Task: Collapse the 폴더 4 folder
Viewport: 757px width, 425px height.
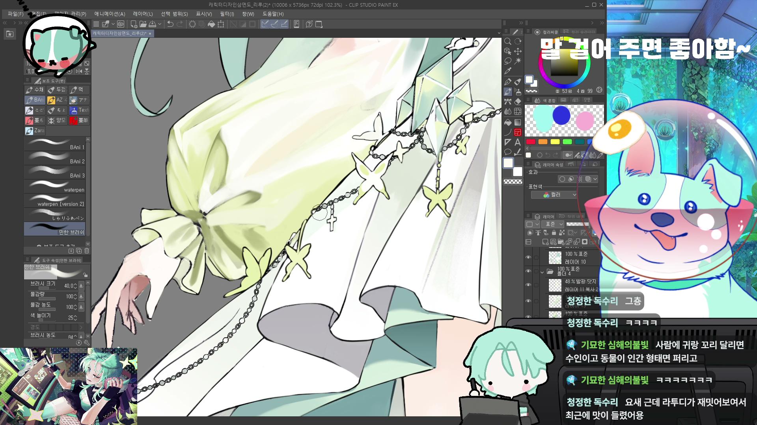Action: pyautogui.click(x=542, y=272)
